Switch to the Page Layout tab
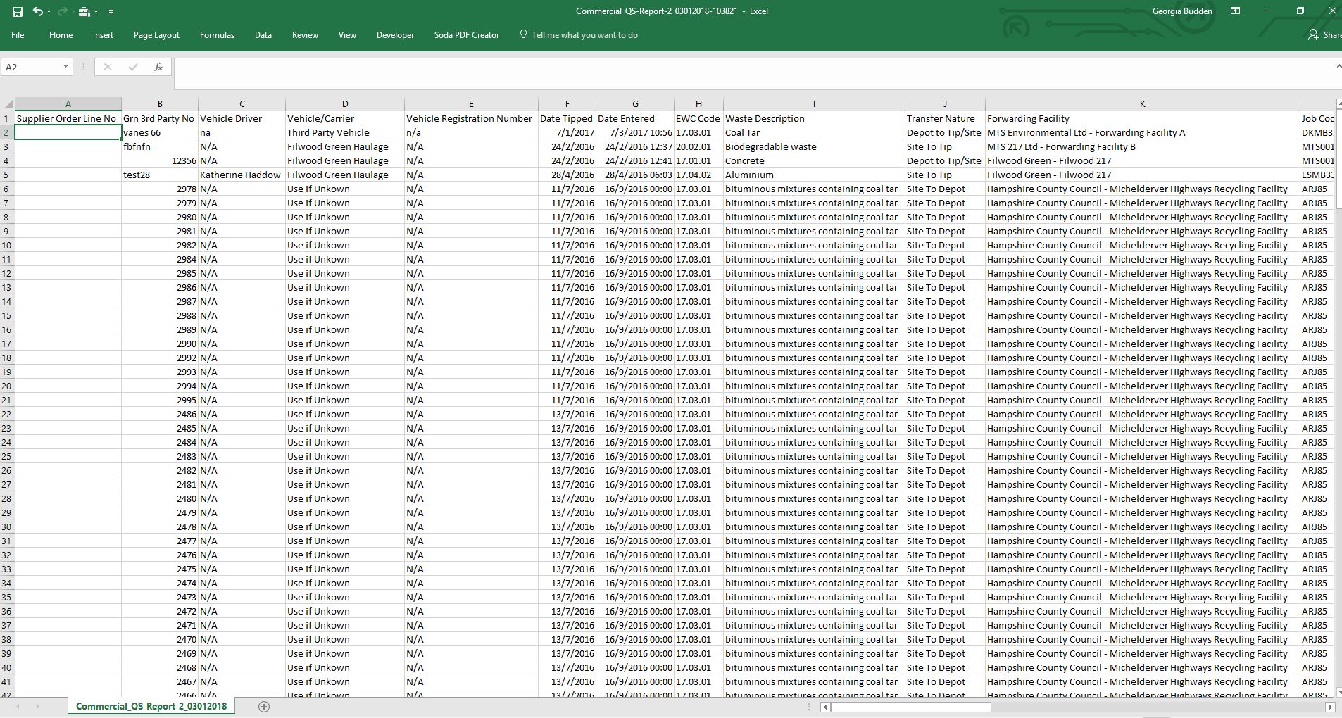1342x718 pixels. (156, 35)
